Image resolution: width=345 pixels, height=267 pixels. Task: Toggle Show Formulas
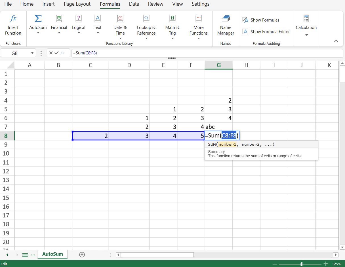pos(261,20)
